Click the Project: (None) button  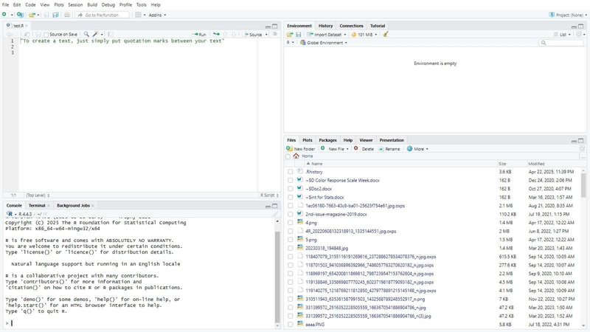[x=566, y=15]
